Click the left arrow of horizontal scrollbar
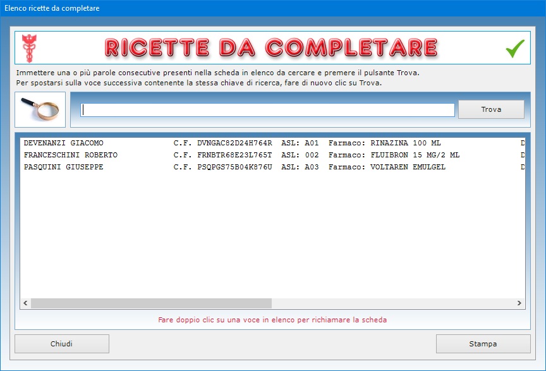The height and width of the screenshot is (371, 546). 25,303
